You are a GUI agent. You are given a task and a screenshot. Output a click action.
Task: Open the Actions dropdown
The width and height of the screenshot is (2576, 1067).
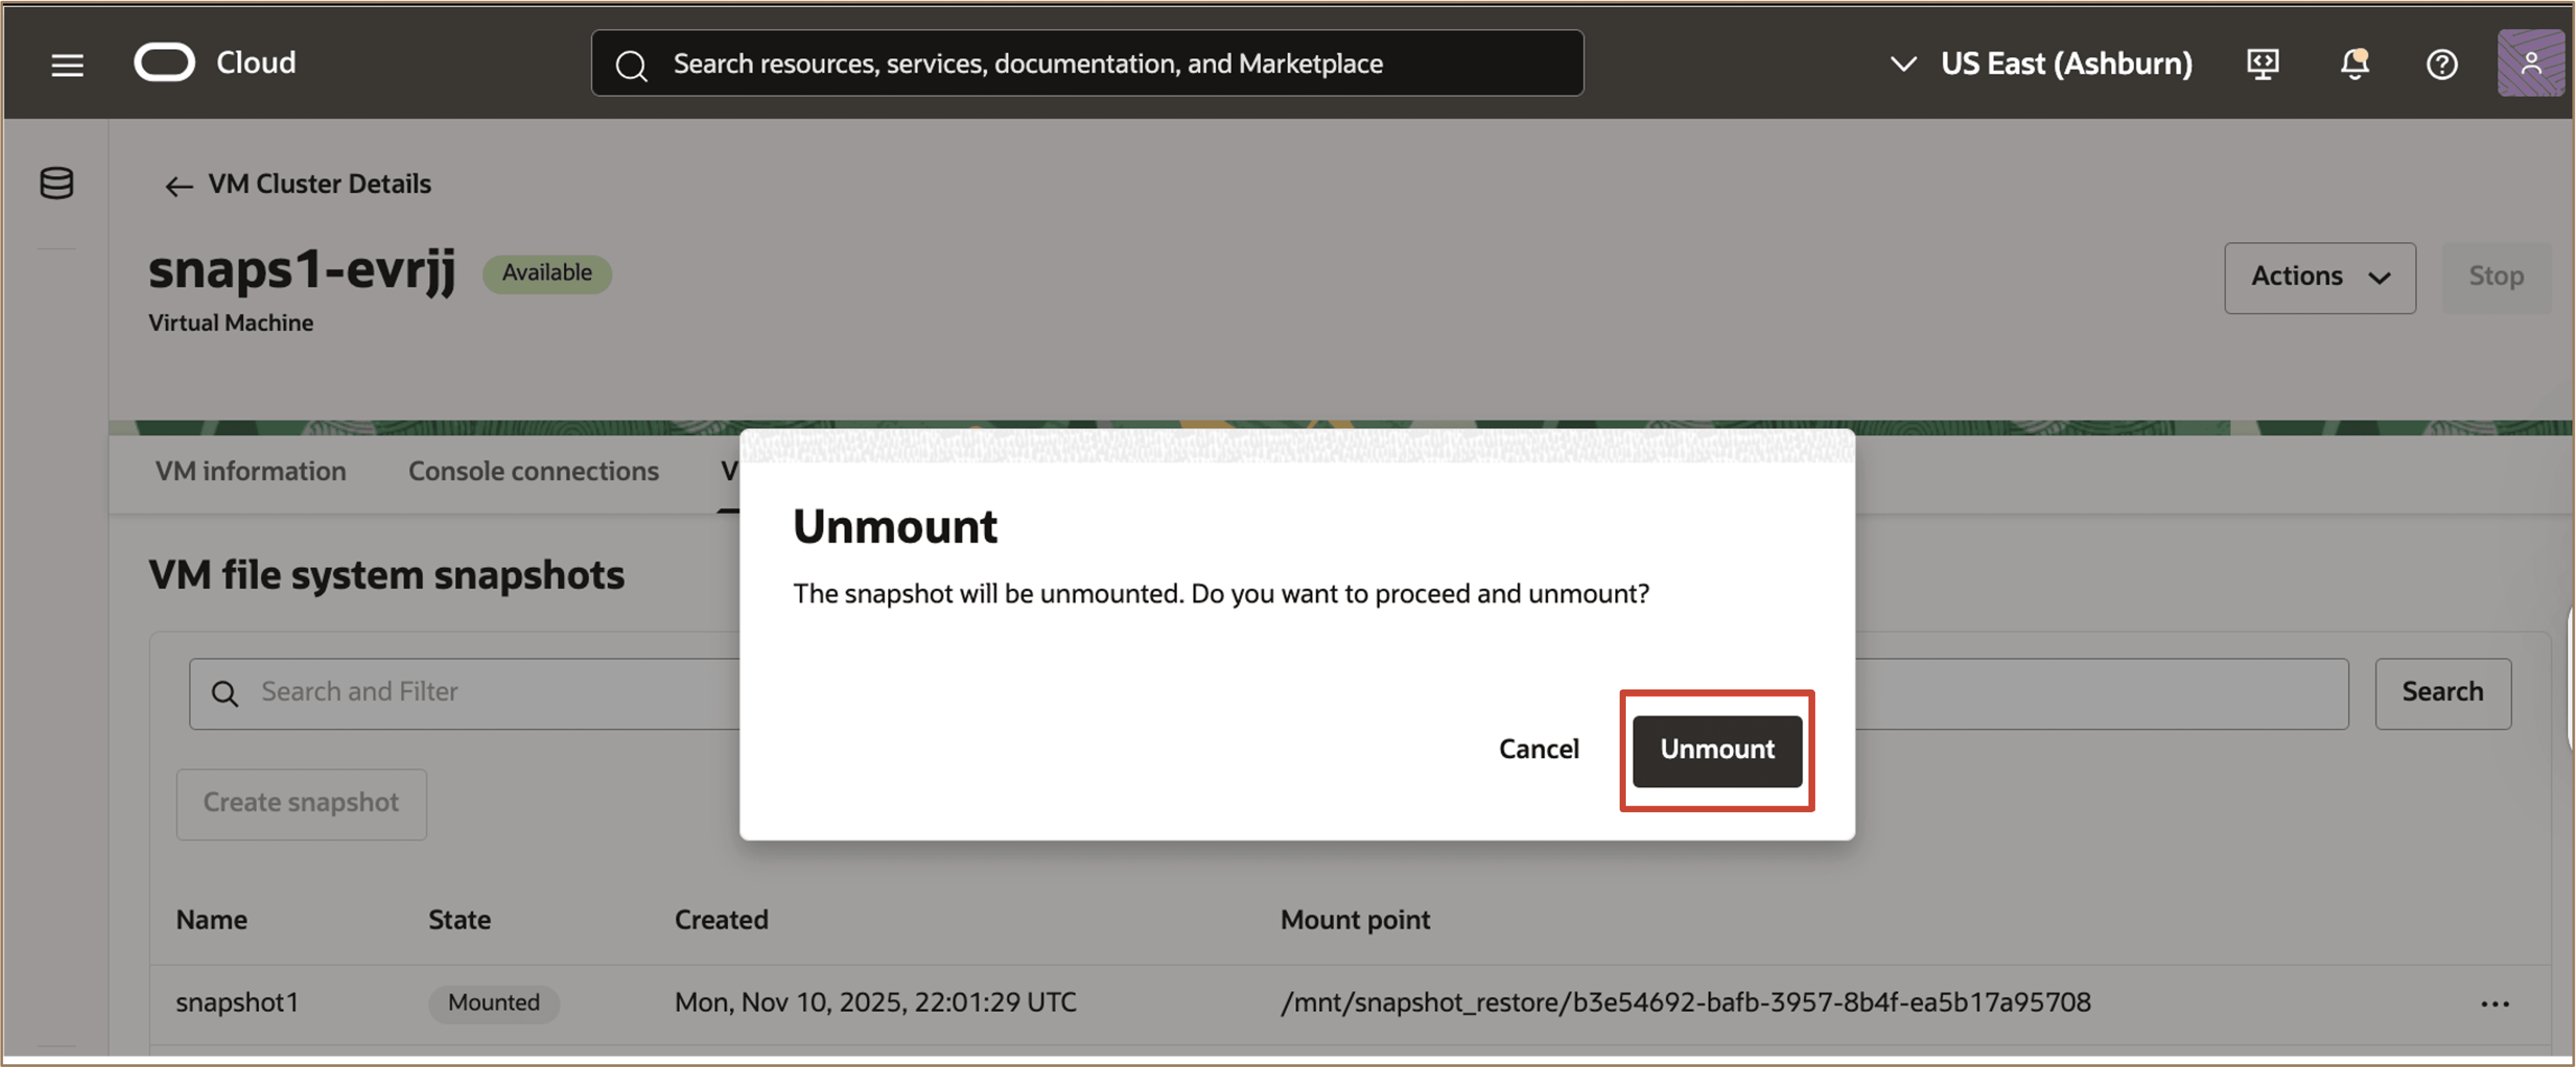pos(2320,277)
